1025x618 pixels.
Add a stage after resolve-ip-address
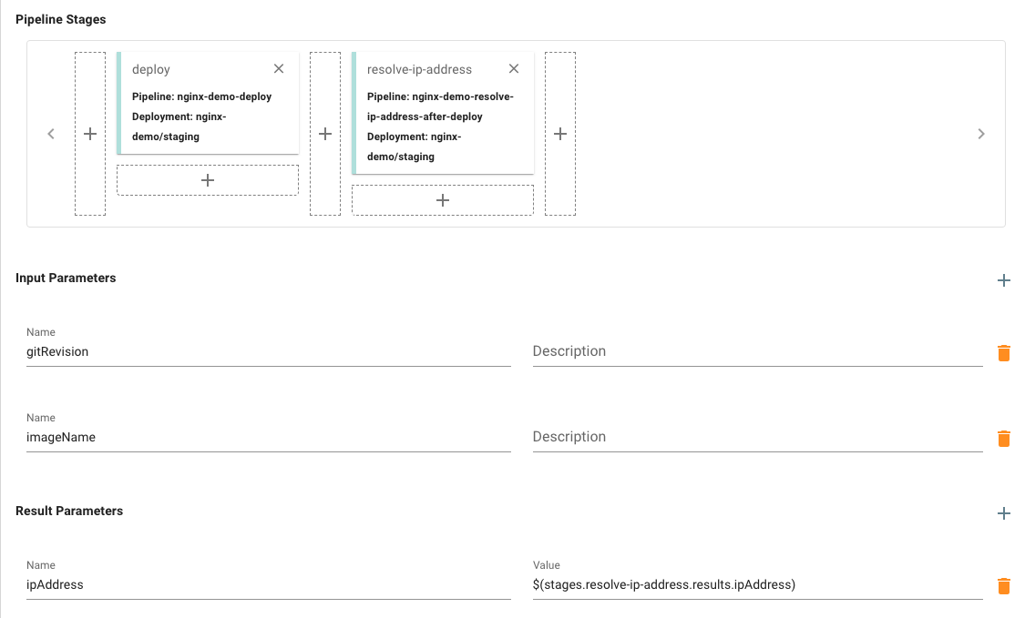[560, 134]
